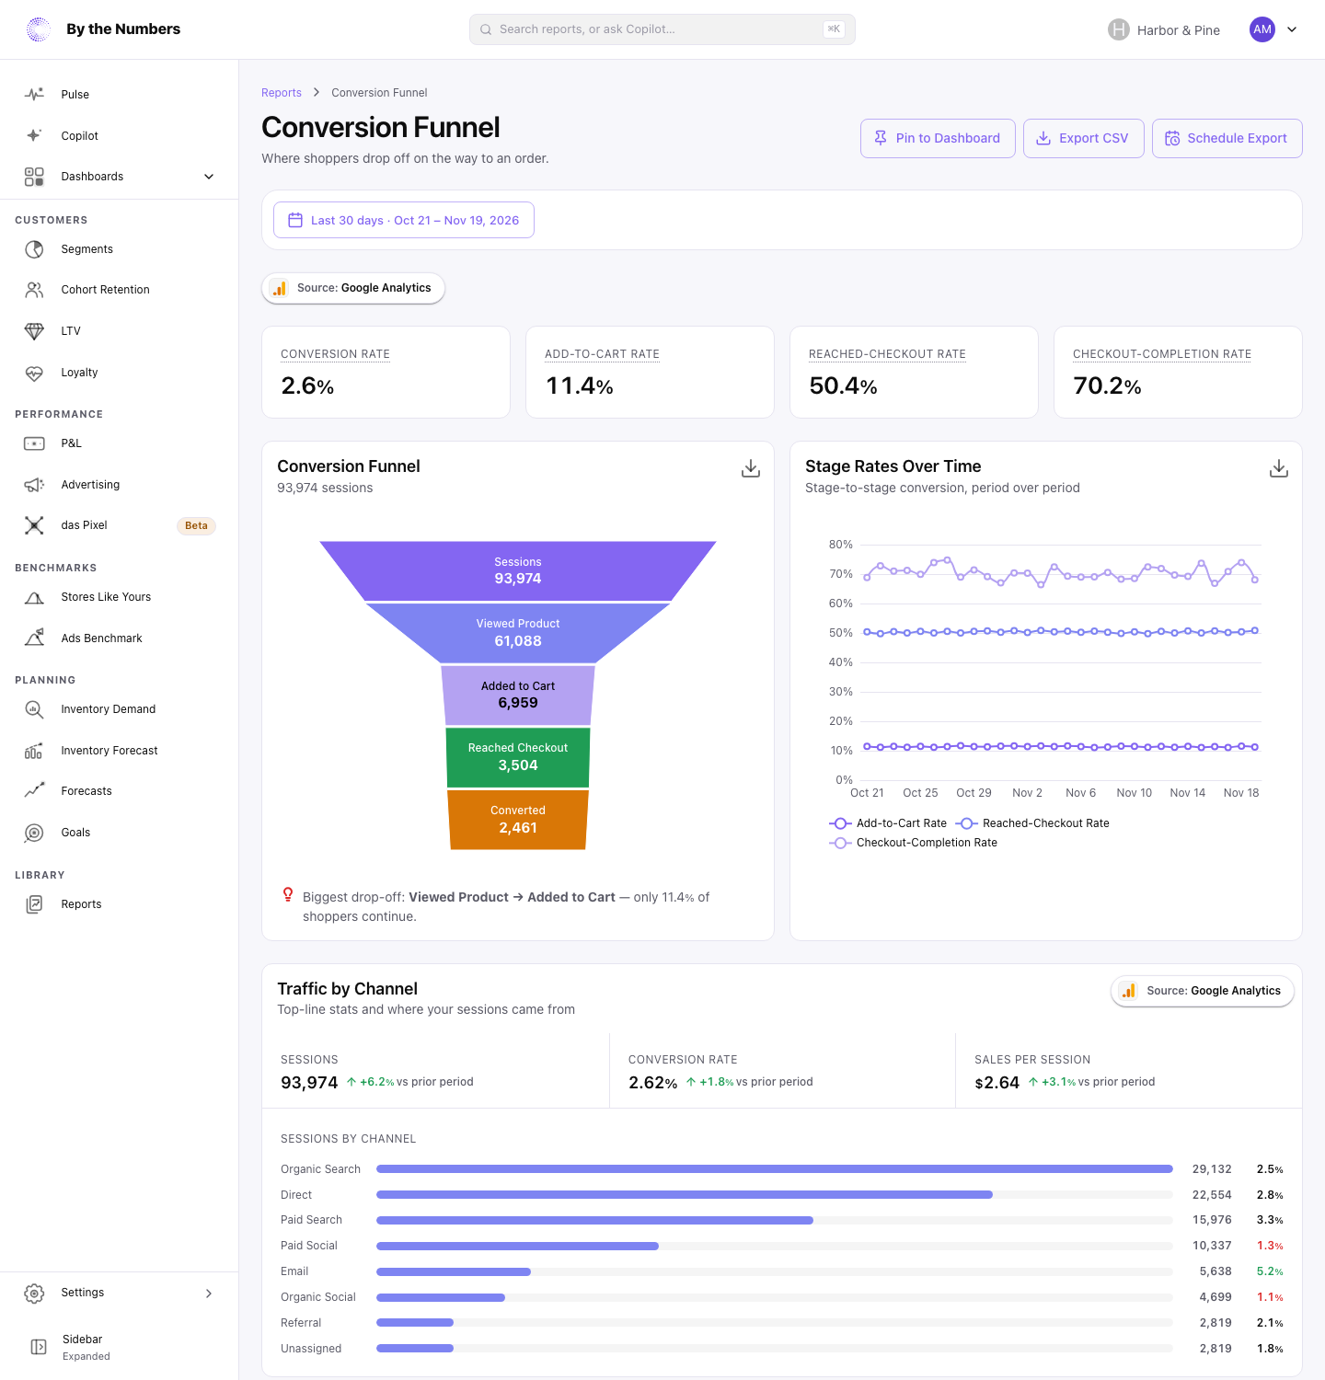Focus the Search reports input field
Viewport: 1325px width, 1380px height.
pyautogui.click(x=662, y=29)
